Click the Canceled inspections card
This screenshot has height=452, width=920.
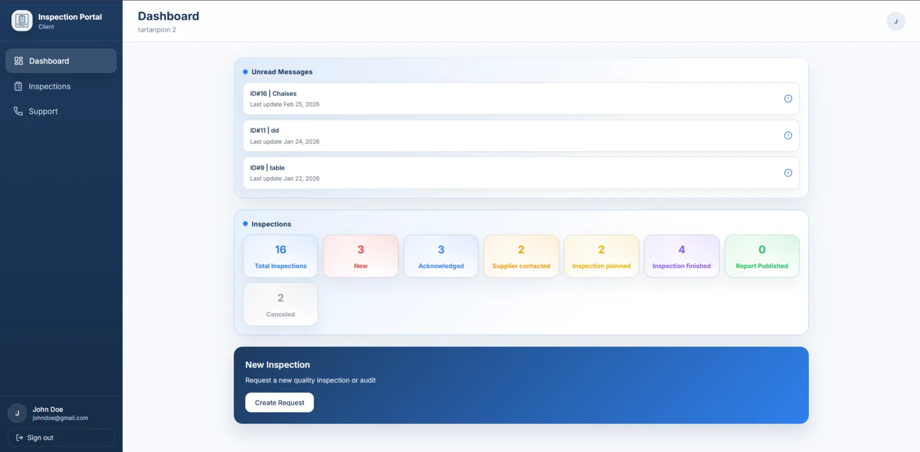pyautogui.click(x=280, y=304)
